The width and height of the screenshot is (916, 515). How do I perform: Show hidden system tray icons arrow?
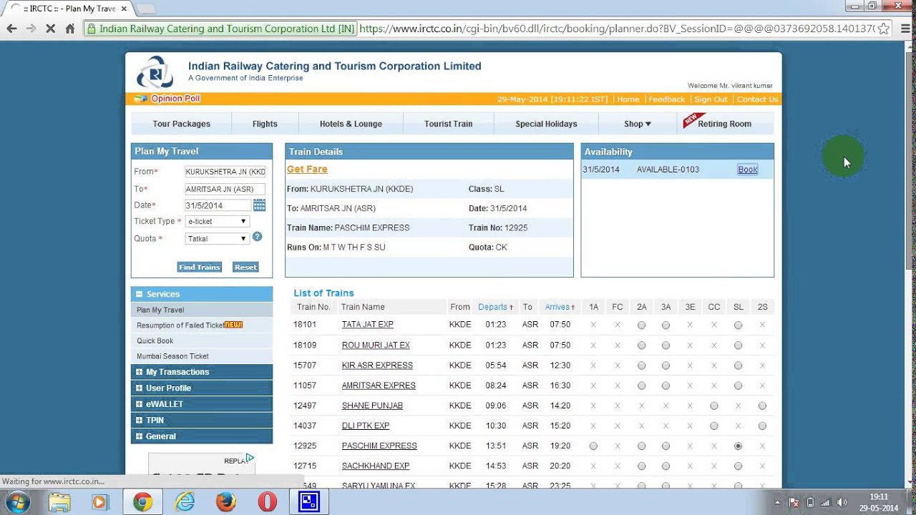coord(777,502)
